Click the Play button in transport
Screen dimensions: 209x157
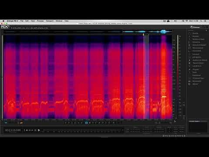[32, 130]
